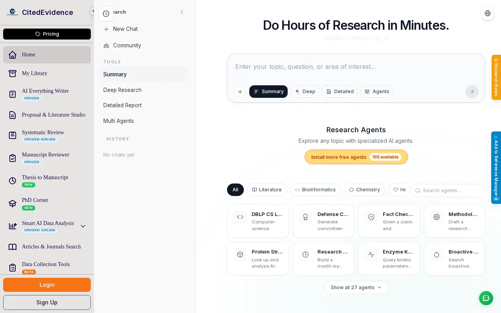
Task: Click the CitedEvidence logo icon
Action: tap(13, 12)
